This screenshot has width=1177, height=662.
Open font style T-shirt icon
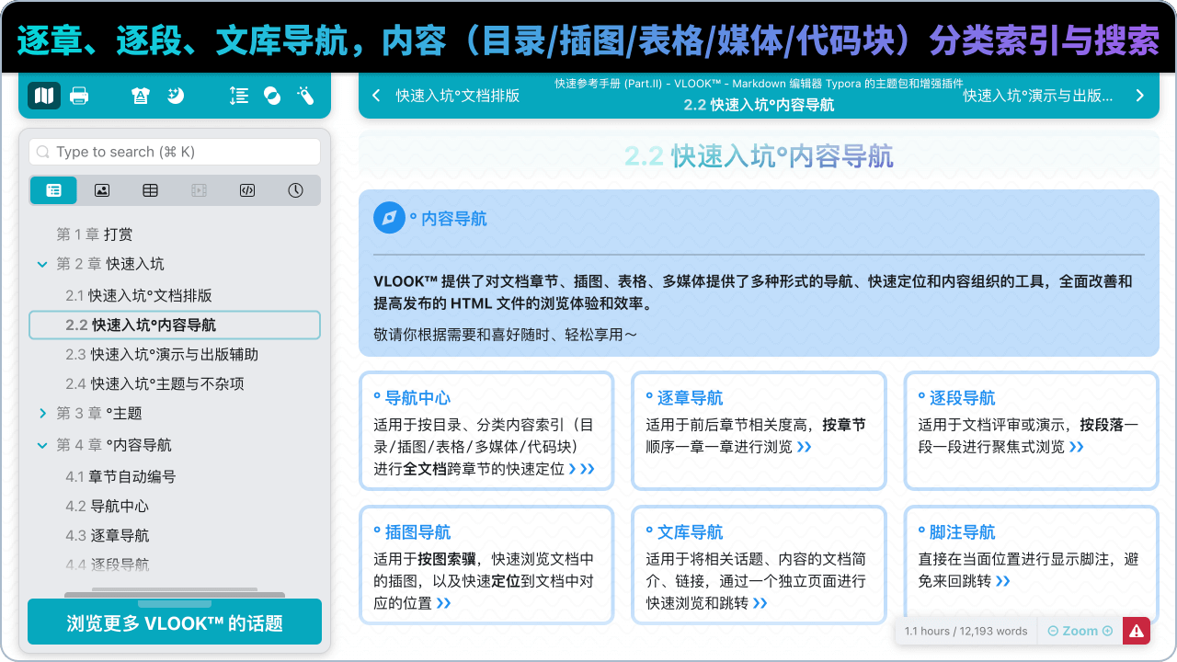(x=140, y=95)
